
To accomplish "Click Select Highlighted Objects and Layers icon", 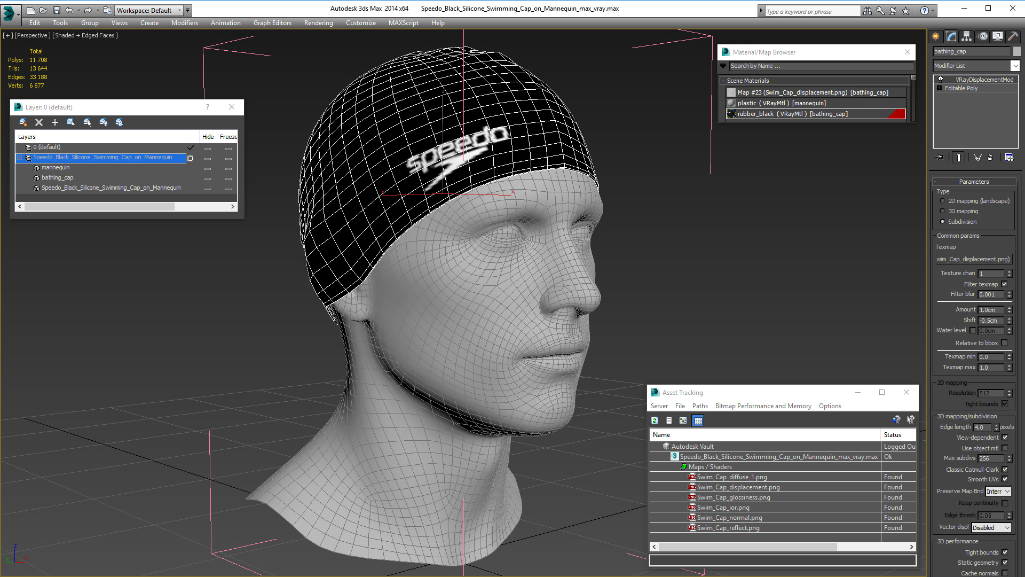I will click(71, 122).
